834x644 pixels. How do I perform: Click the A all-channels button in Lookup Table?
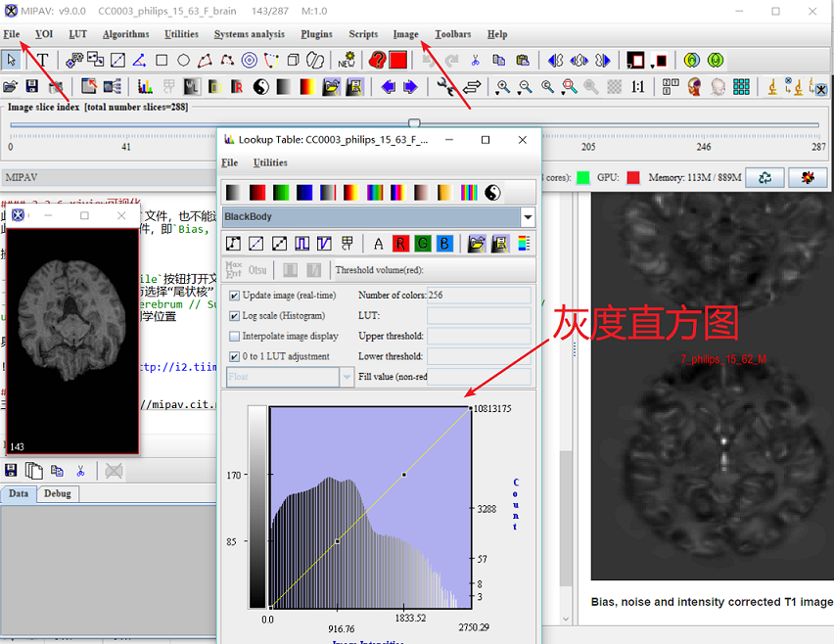(x=378, y=244)
